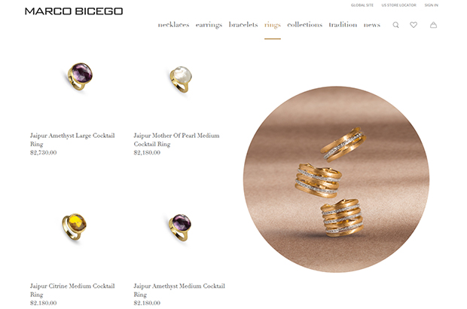Viewport: 467px width, 309px height.
Task: View the Jaipur Citrine ring image
Action: point(74,227)
